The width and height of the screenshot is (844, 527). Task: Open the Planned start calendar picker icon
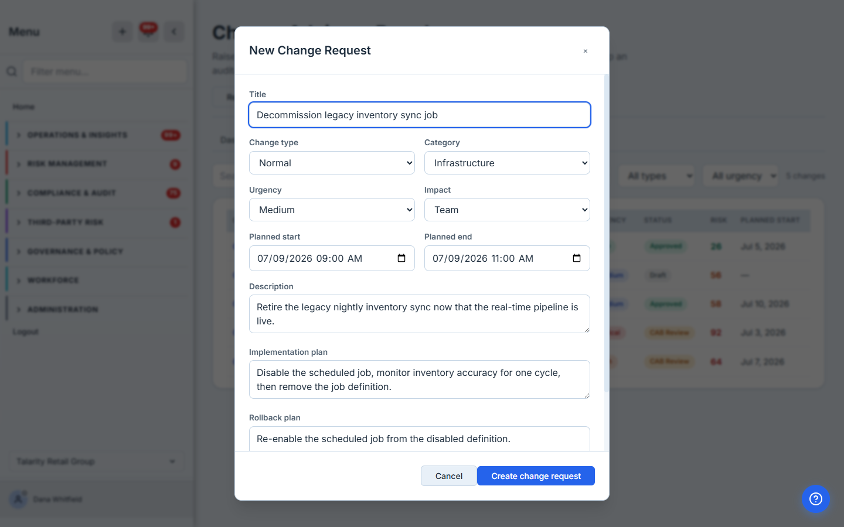tap(401, 258)
